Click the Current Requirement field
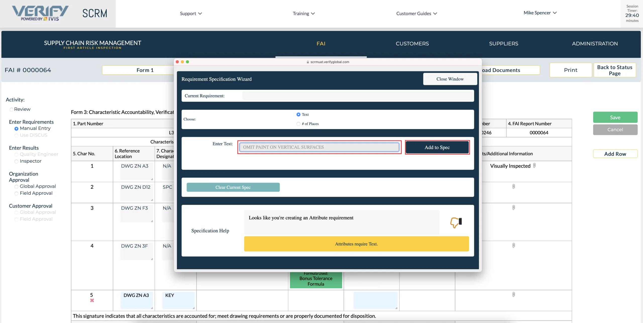The height and width of the screenshot is (323, 643). [357, 96]
